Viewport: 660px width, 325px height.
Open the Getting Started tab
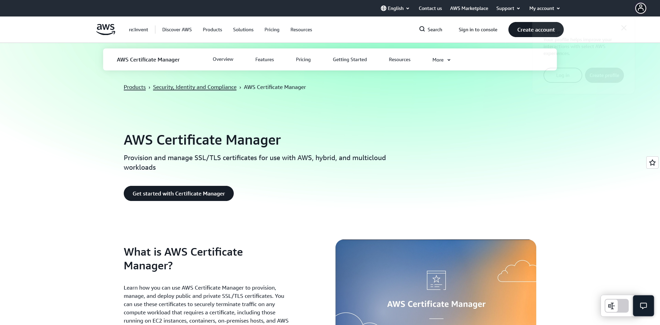coord(350,59)
